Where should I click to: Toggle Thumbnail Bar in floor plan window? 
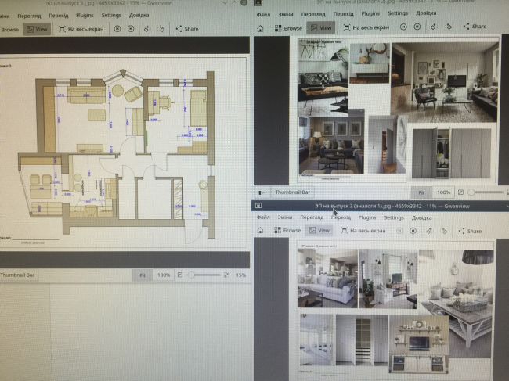pyautogui.click(x=25, y=275)
